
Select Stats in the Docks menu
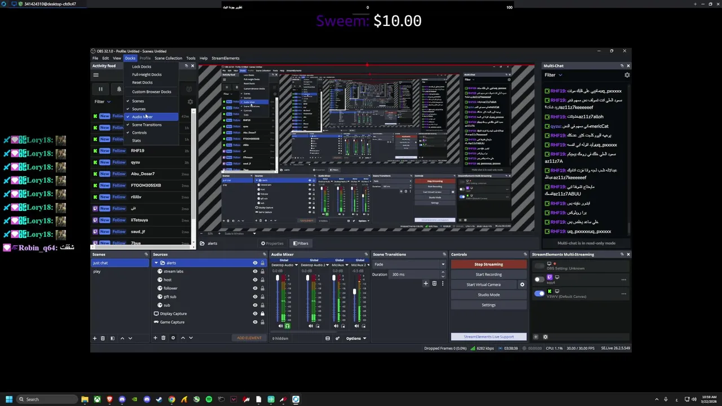[x=137, y=140]
